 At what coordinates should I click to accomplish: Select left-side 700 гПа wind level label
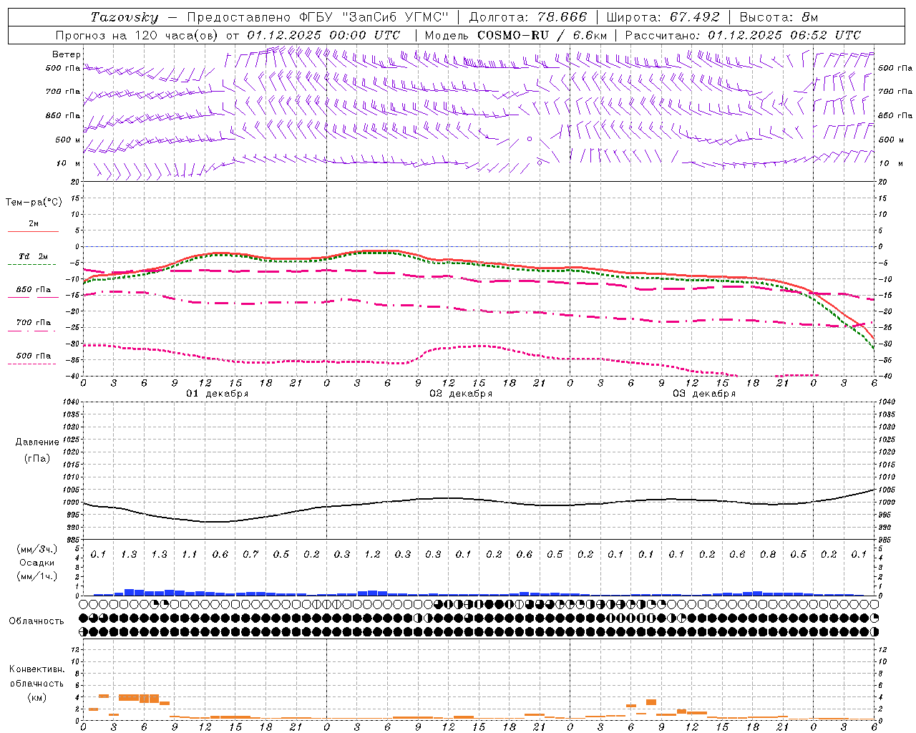point(63,92)
